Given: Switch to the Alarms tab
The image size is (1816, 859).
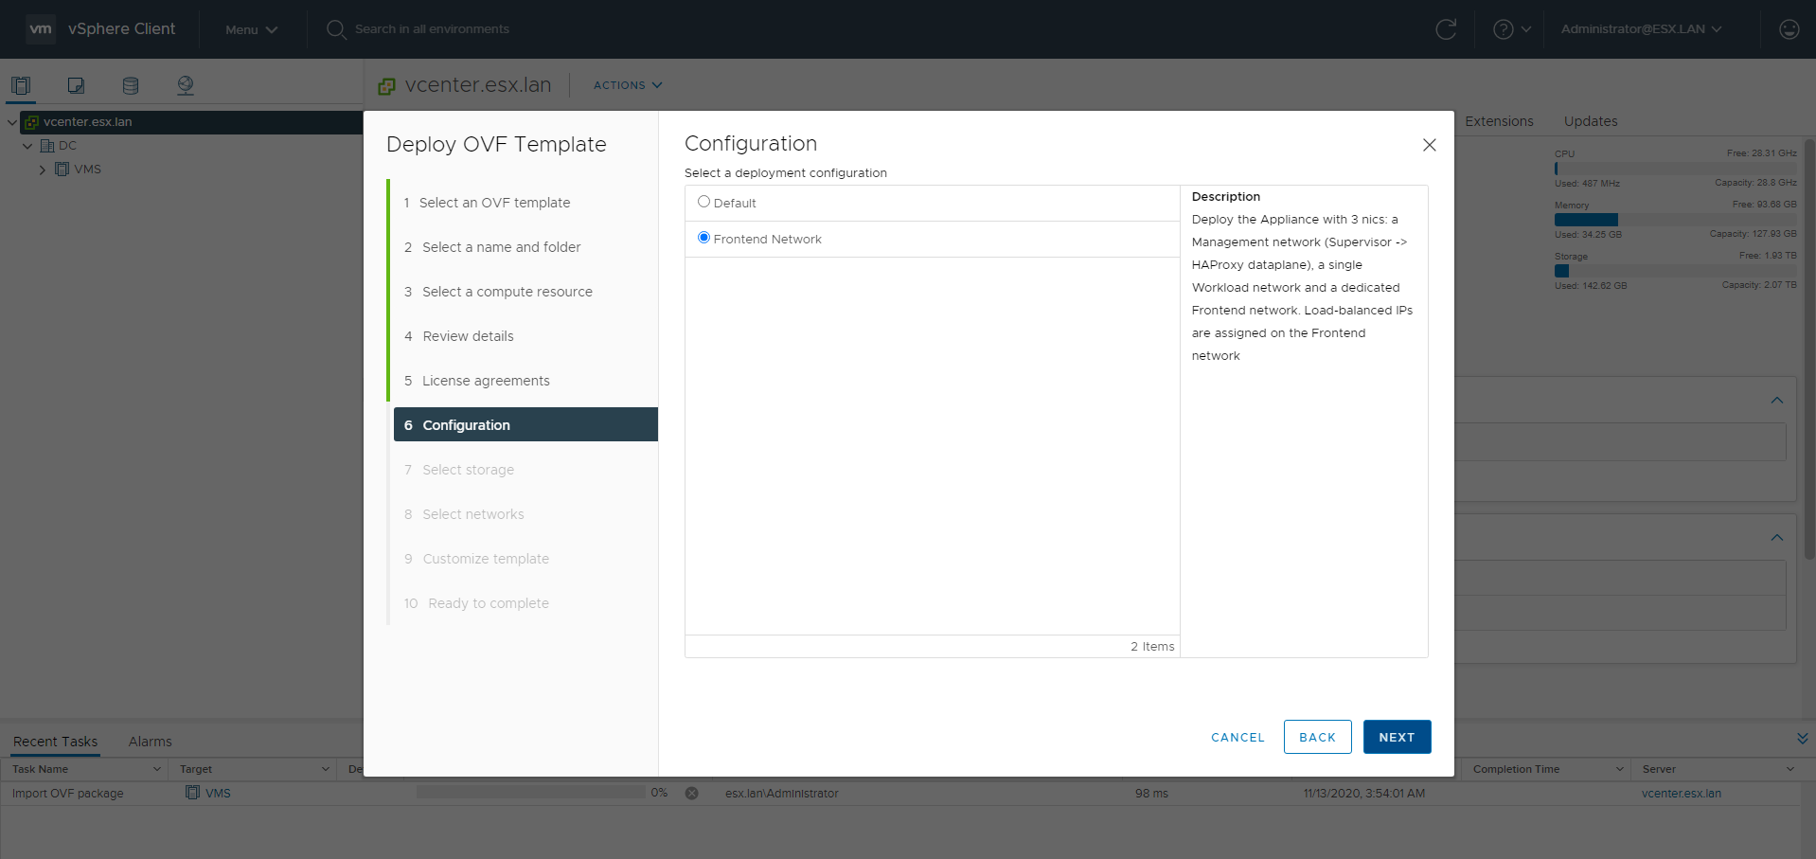Looking at the screenshot, I should [150, 742].
